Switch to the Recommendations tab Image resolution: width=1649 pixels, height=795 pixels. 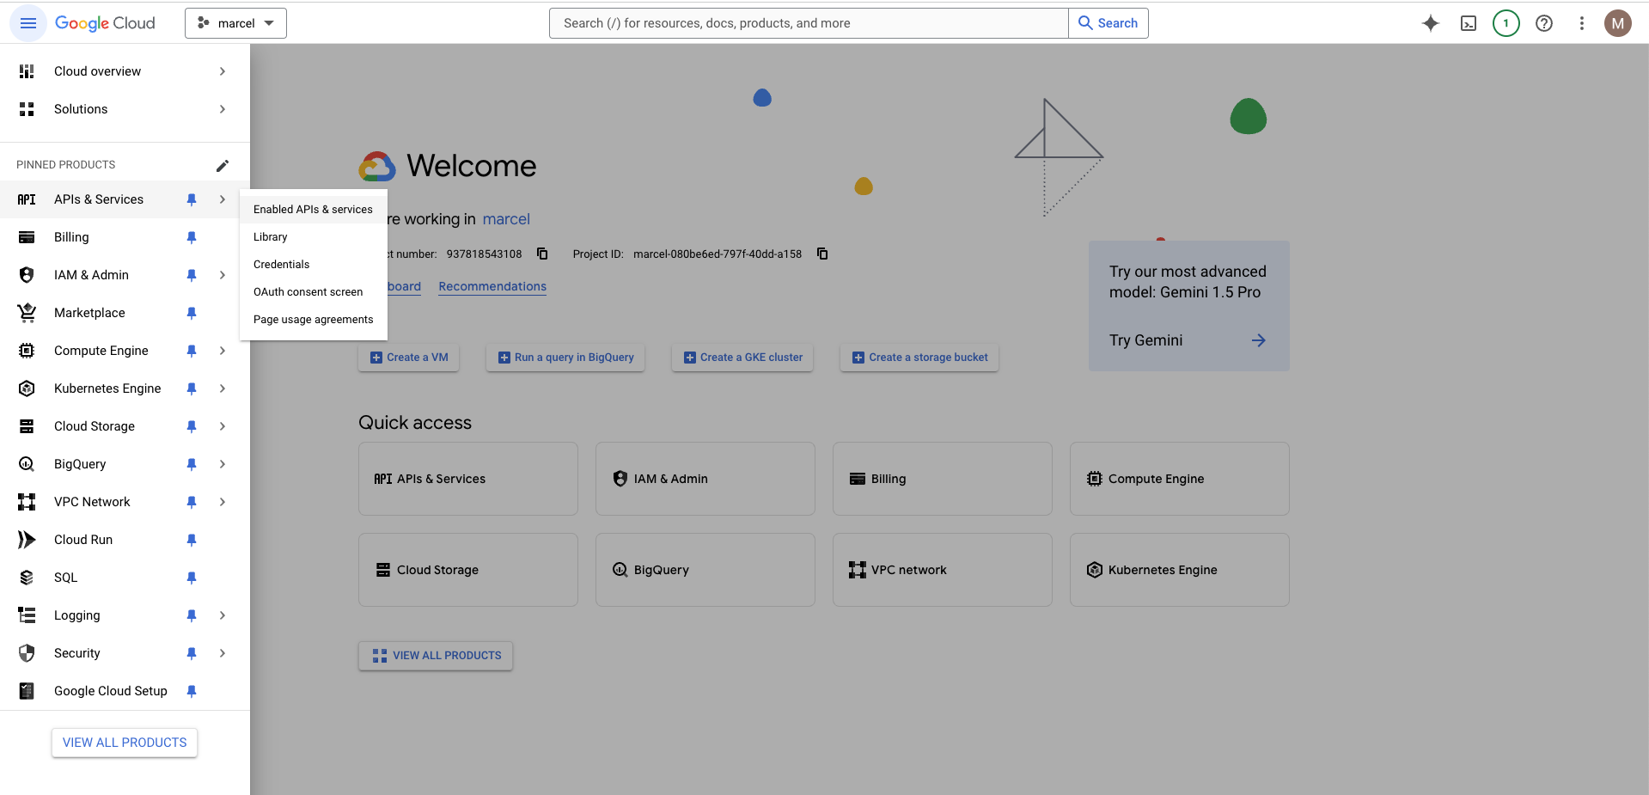[x=492, y=286]
